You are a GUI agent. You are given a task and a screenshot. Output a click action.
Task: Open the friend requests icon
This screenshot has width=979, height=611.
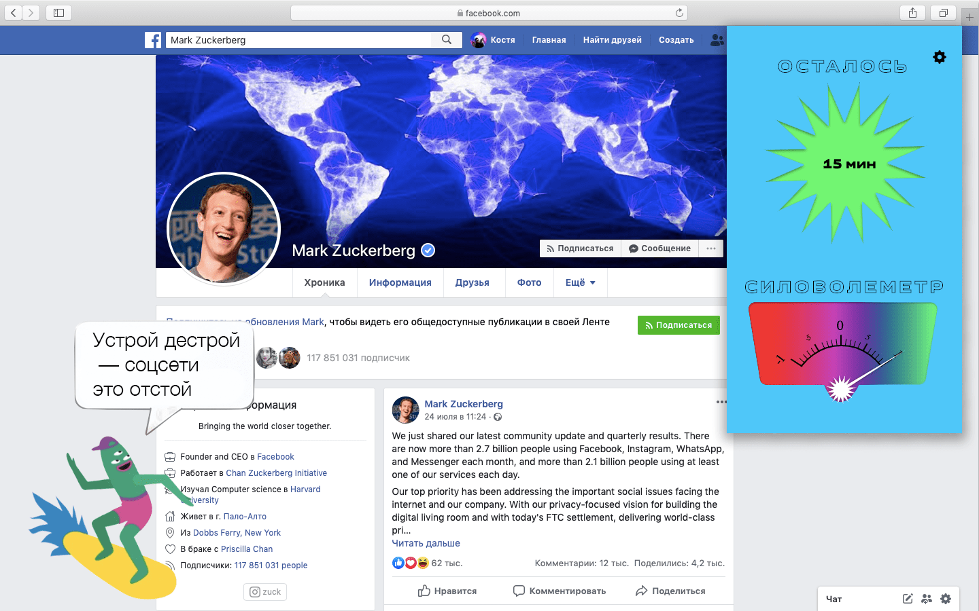717,40
